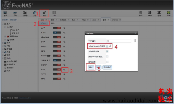
Task: Toggle the 动态DNS service switch
Action: pos(57,37)
